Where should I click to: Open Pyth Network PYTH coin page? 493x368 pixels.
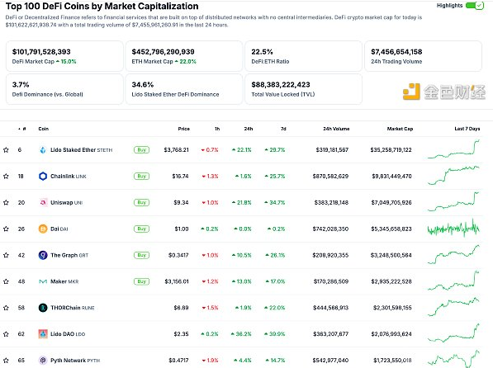(75, 360)
